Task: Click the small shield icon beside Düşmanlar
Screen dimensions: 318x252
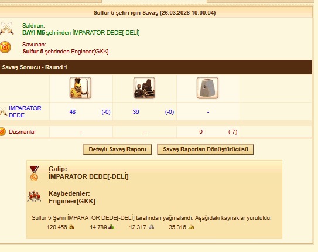Action: tap(3, 132)
